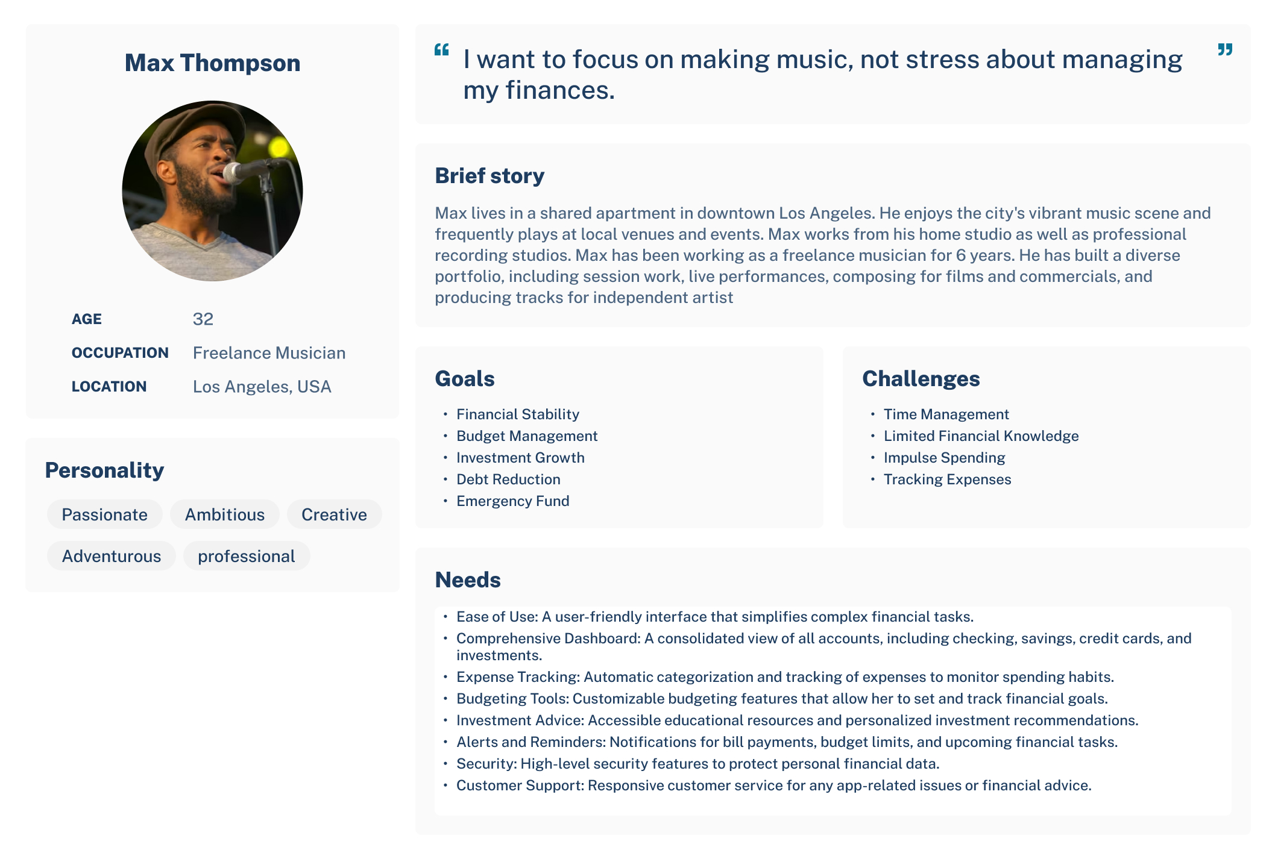Select the Needs section heading
This screenshot has height=859, width=1275.
coord(468,580)
